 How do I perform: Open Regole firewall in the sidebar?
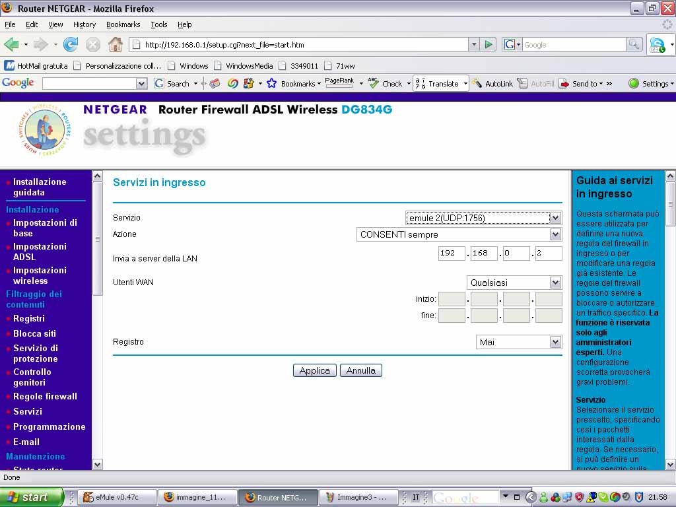[45, 396]
